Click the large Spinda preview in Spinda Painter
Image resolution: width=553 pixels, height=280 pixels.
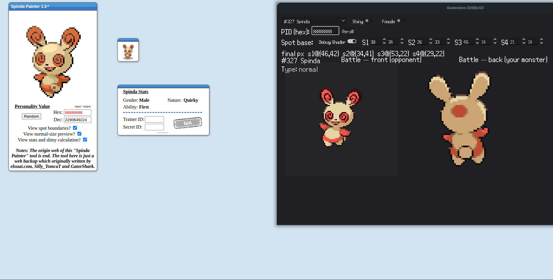pos(53,61)
